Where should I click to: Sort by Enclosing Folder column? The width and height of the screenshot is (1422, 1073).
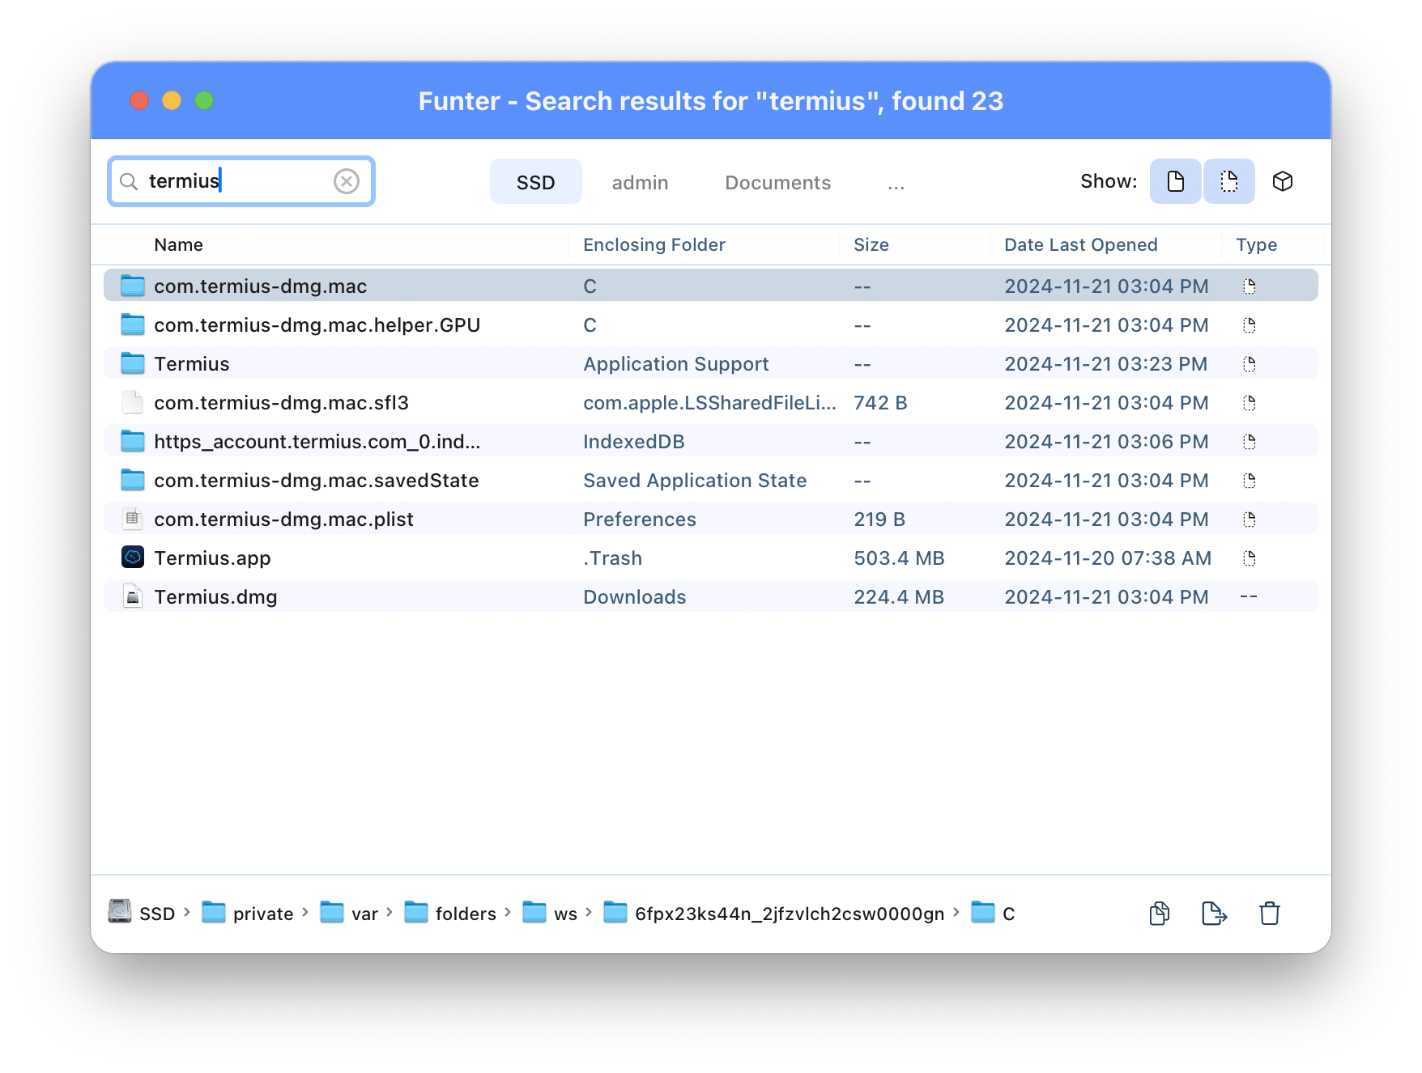pos(654,244)
